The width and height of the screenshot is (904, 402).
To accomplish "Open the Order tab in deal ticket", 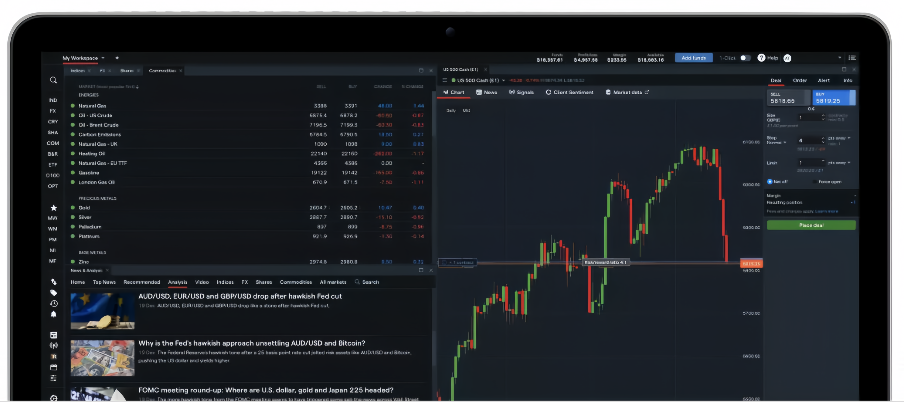I will click(800, 80).
